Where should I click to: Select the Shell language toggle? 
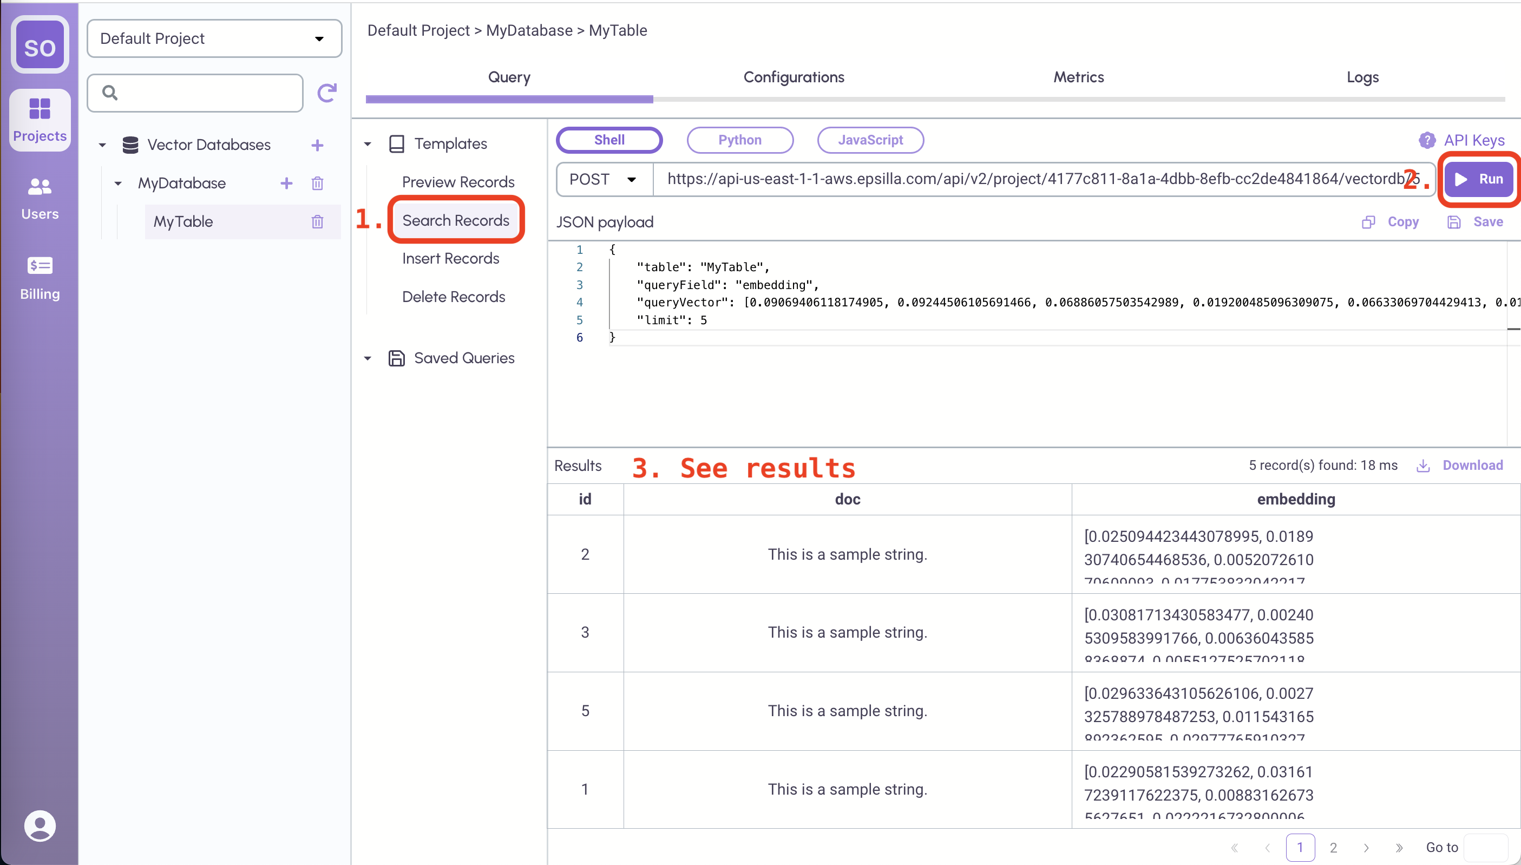tap(609, 140)
